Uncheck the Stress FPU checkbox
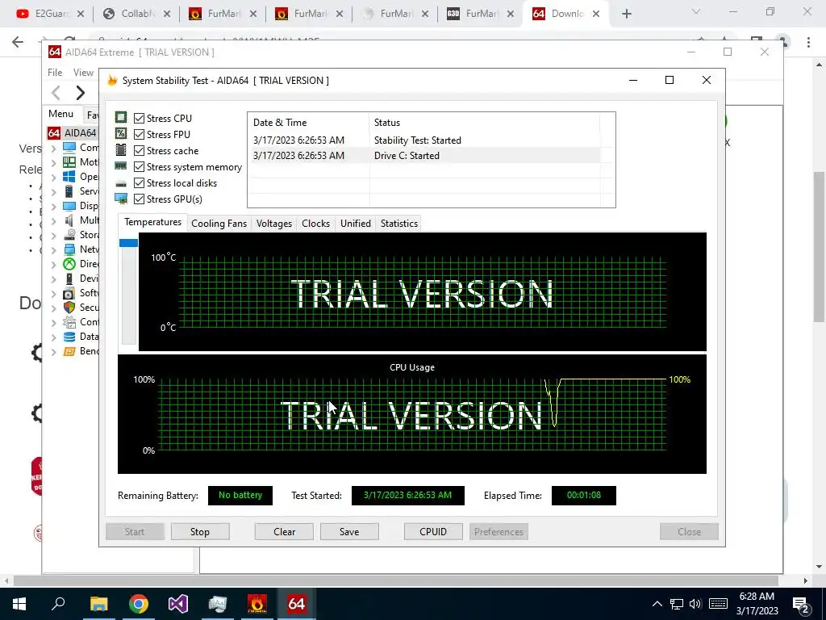This screenshot has height=620, width=826. click(x=139, y=135)
